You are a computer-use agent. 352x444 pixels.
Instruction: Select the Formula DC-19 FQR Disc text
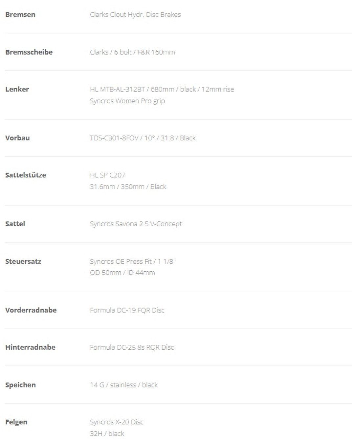coord(127,310)
